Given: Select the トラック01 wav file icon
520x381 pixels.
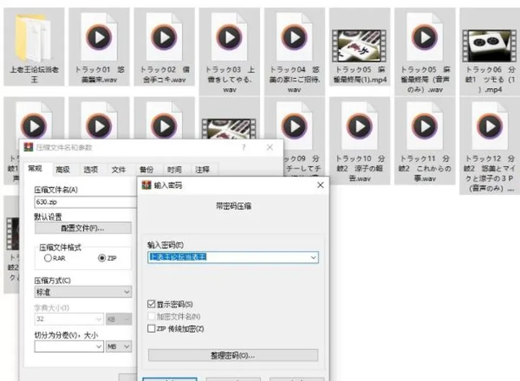Looking at the screenshot, I should pos(99,37).
